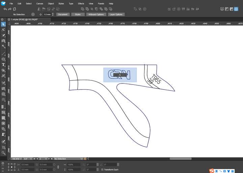Screen dimensions: 243x173
Task: Click the half-black diagonal view icon
Action: tap(232, 9)
